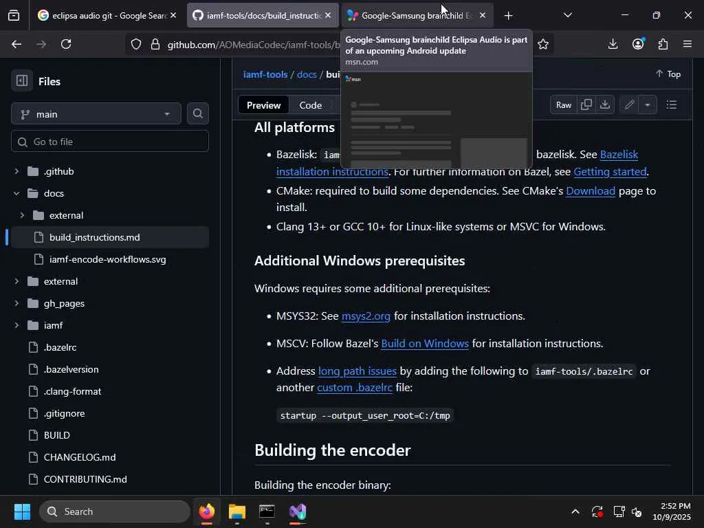Open CMake Download link
Viewport: 704px width, 528px height.
point(591,191)
